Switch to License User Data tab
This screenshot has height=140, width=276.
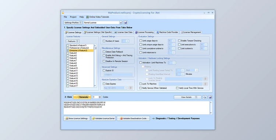tap(123, 32)
